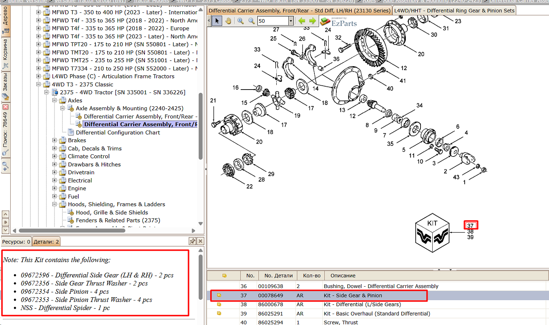
Task: Expand the Drivetrain tree node
Action: pos(55,173)
